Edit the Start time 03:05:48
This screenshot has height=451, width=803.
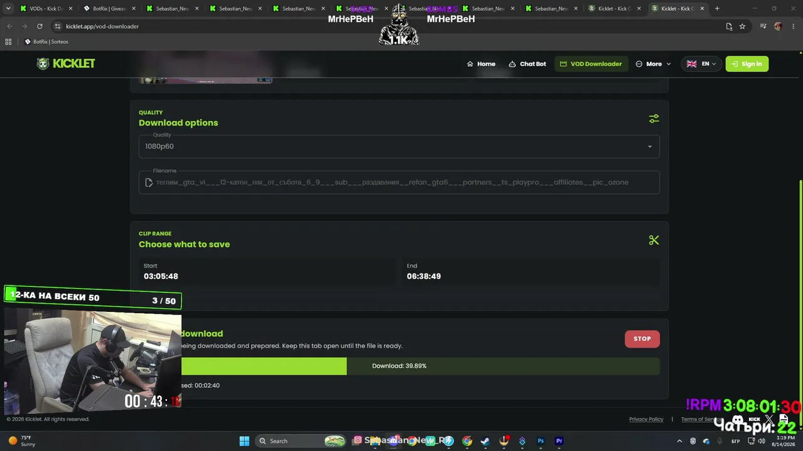[x=267, y=272]
